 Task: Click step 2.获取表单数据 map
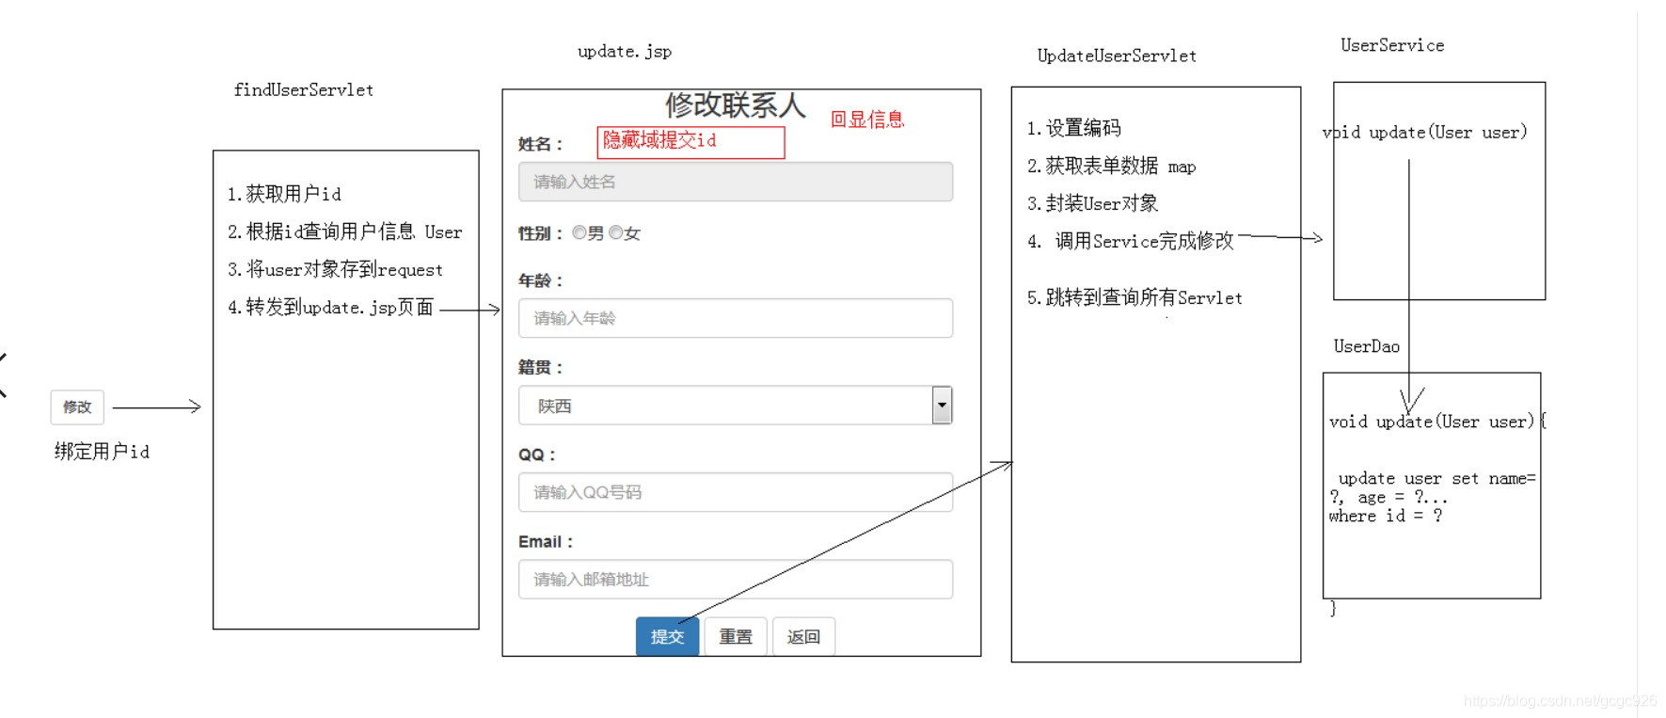pos(1112,166)
